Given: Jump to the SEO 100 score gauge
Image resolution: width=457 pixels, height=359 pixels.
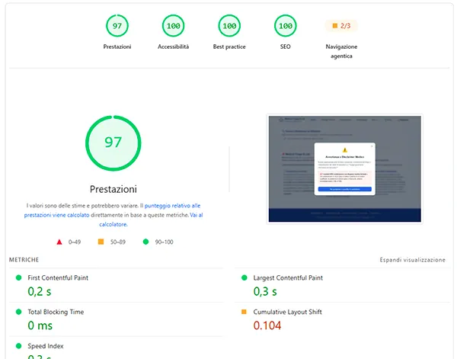Looking at the screenshot, I should pyautogui.click(x=286, y=26).
